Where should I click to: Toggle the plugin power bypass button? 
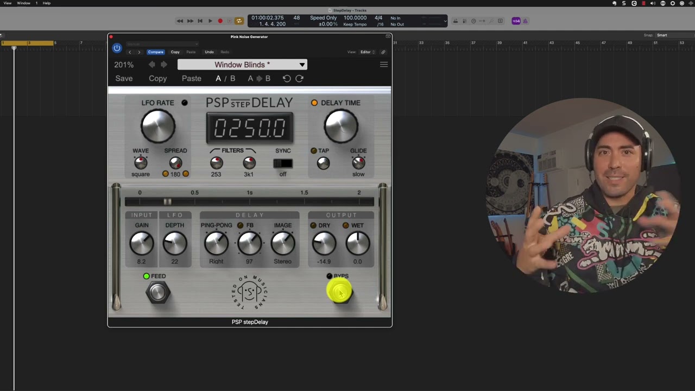[x=117, y=48]
